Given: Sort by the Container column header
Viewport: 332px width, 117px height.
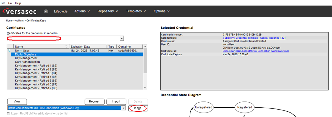Looking at the screenshot, I should (x=130, y=46).
